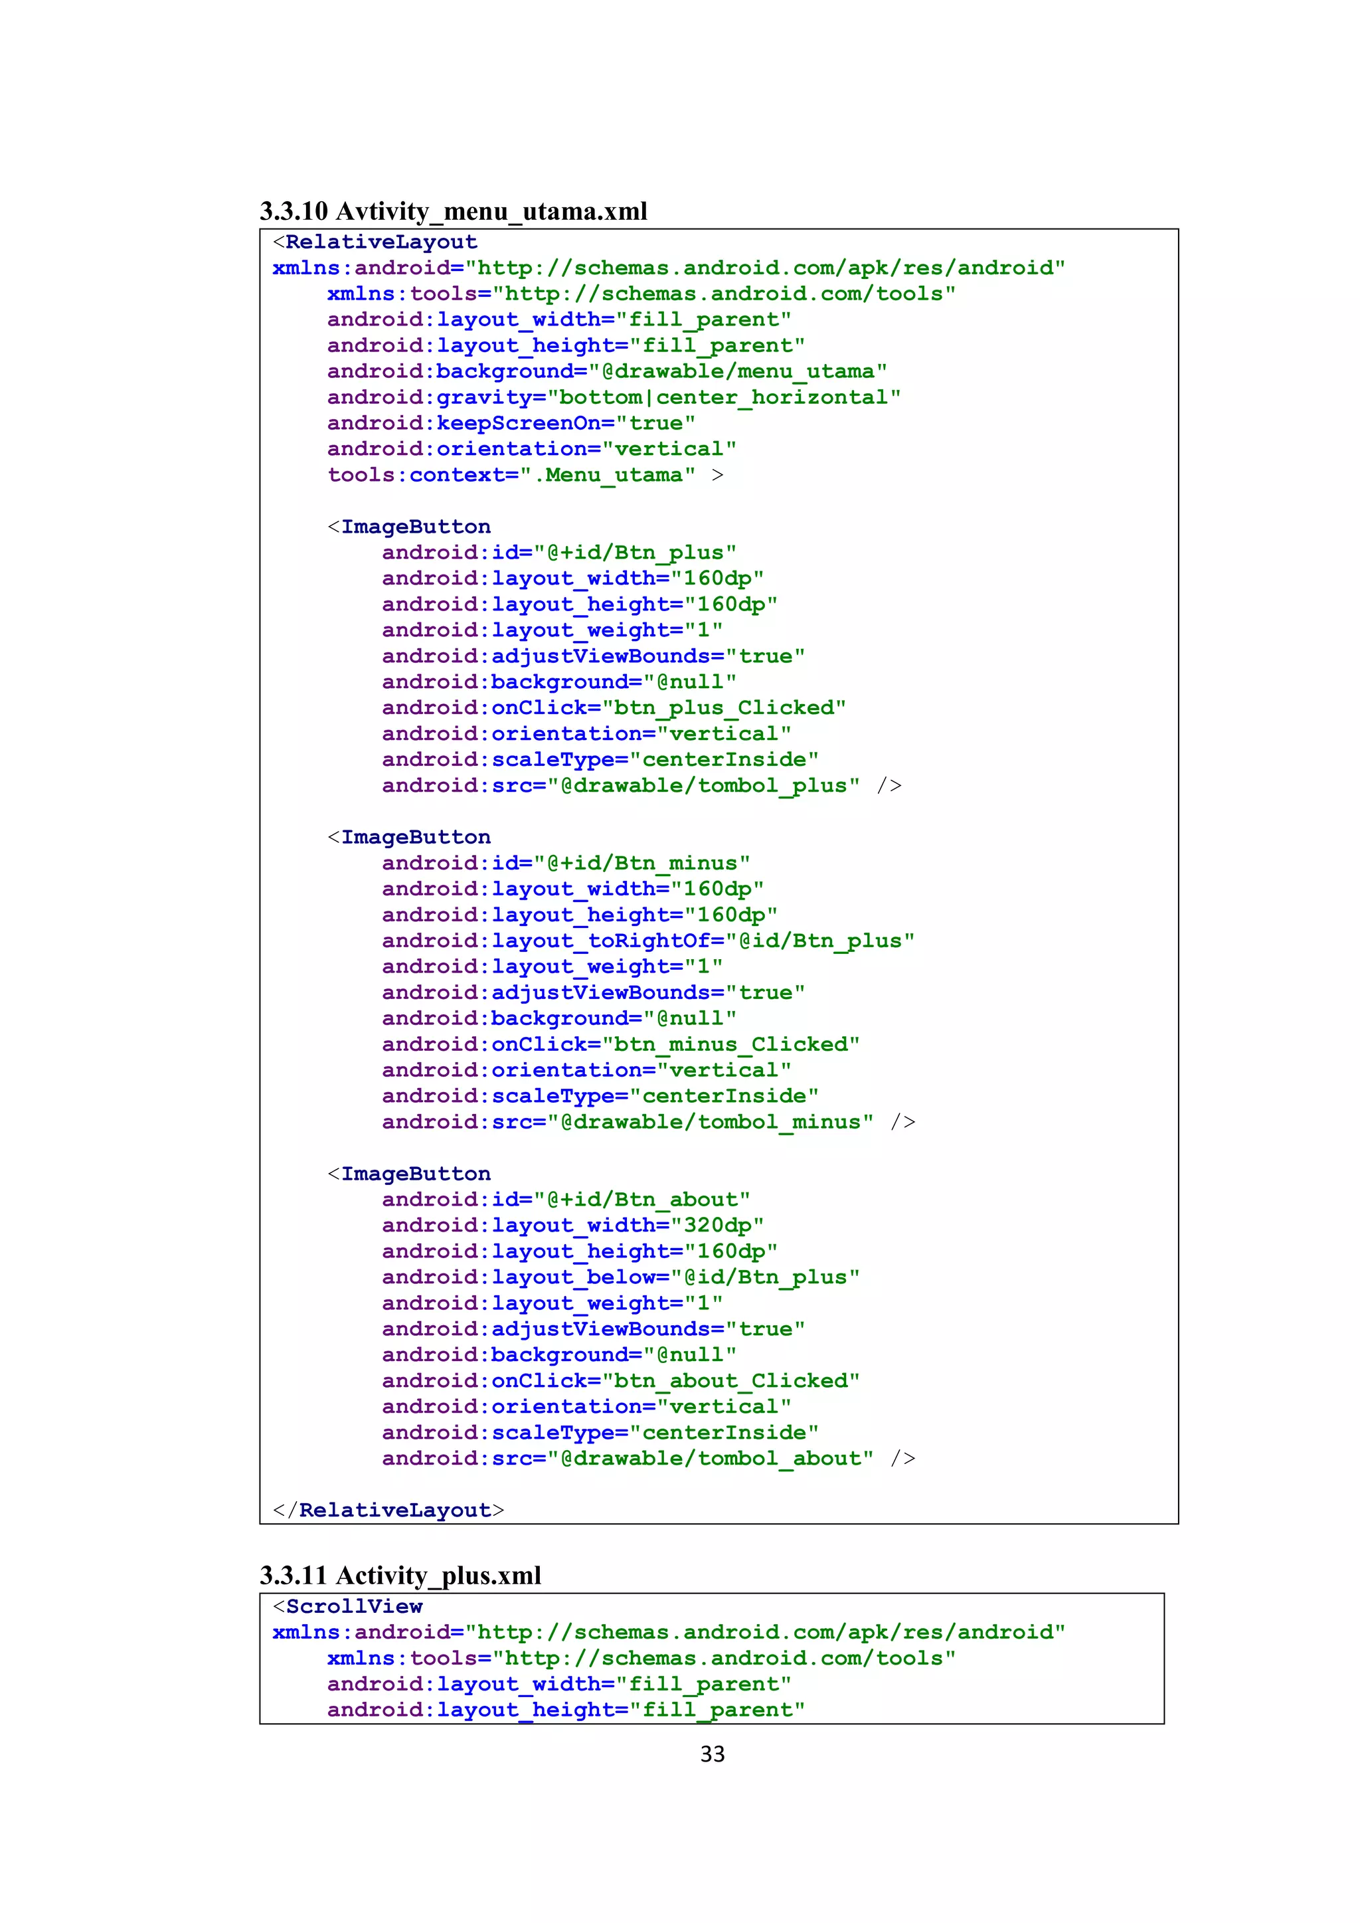Click the page number 33
1360x1923 pixels.
pos(713,1754)
